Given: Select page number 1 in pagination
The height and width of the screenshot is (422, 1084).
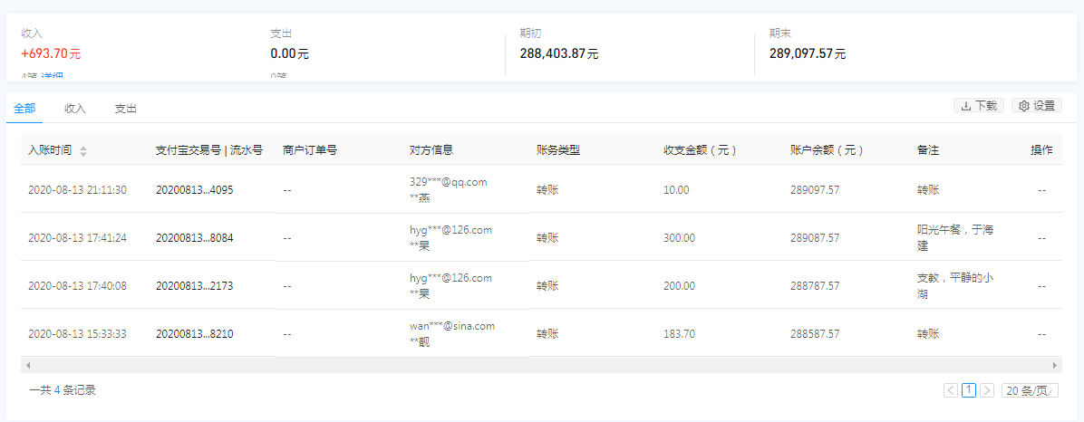Looking at the screenshot, I should (969, 390).
